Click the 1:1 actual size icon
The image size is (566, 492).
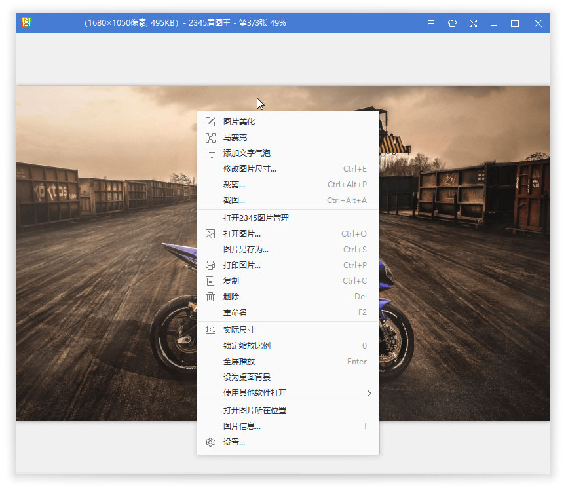tap(210, 330)
